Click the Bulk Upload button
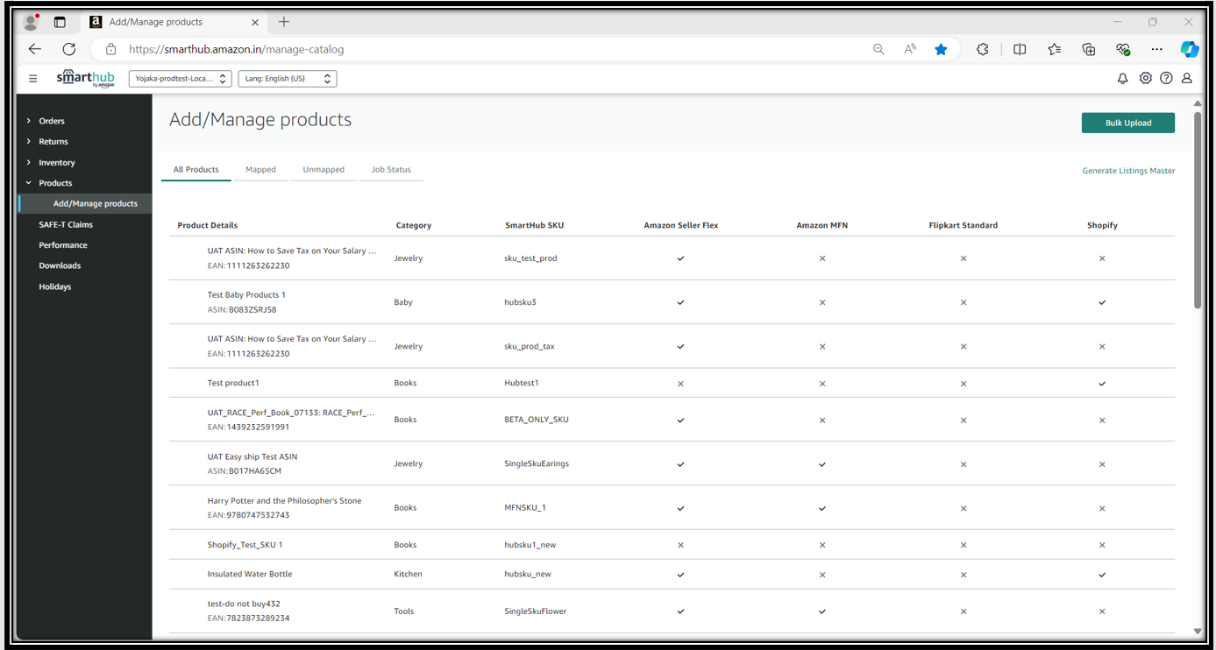Screen dimensions: 1216x650 [x=1128, y=123]
